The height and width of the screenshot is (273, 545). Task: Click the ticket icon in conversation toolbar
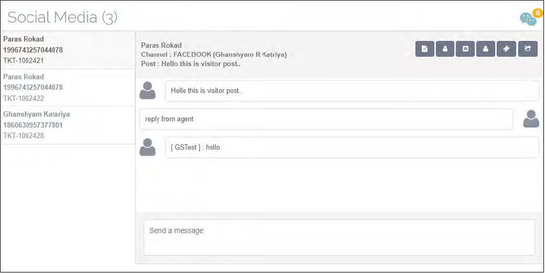pos(507,49)
